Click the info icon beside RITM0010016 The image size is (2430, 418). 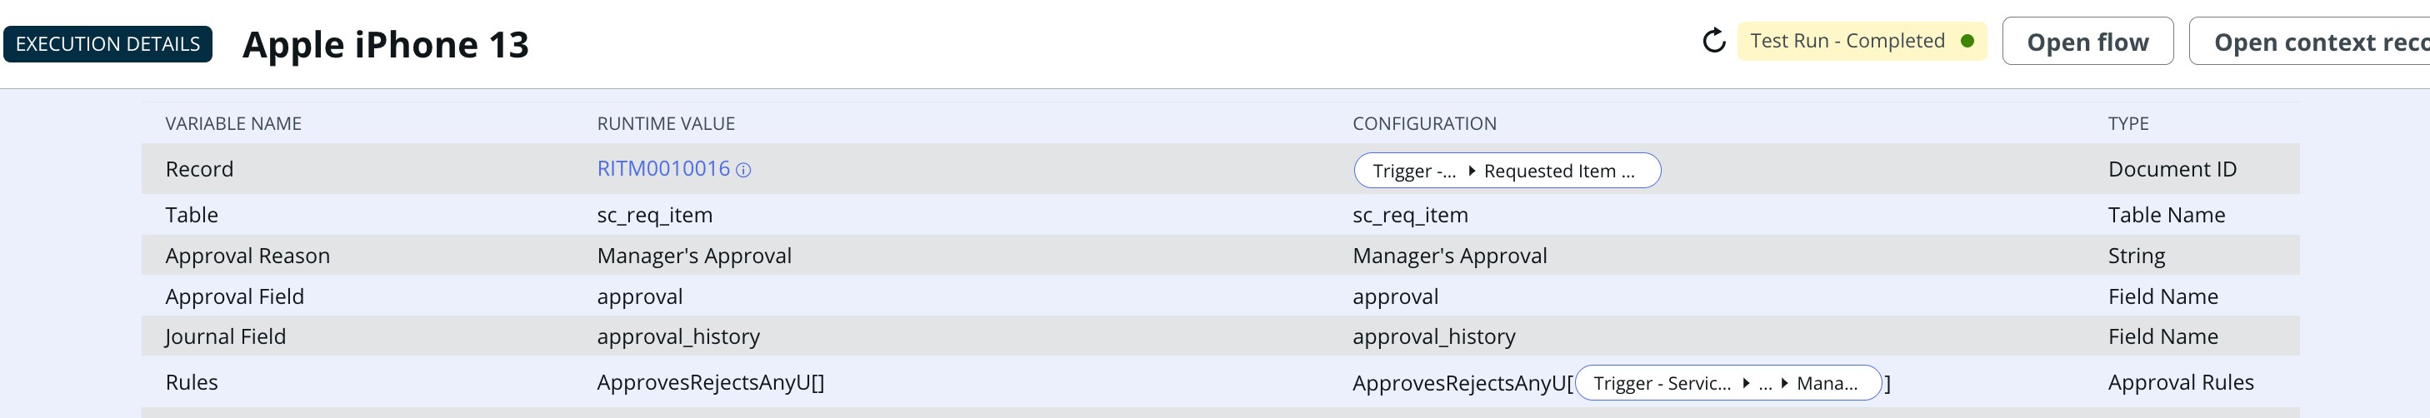pos(743,170)
